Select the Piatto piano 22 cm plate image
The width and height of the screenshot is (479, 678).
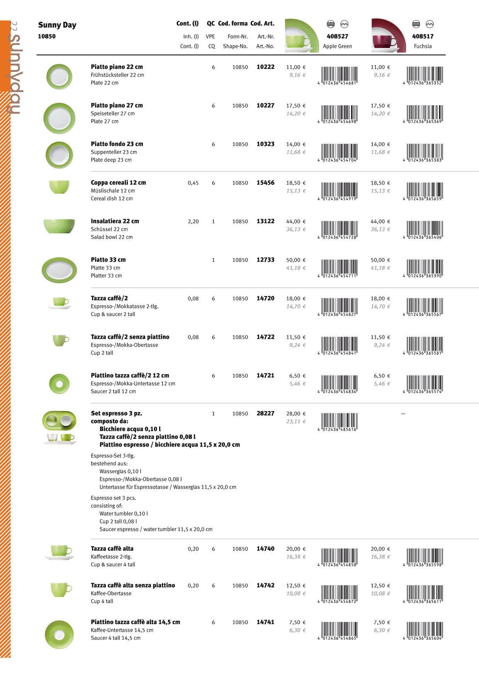click(x=59, y=77)
